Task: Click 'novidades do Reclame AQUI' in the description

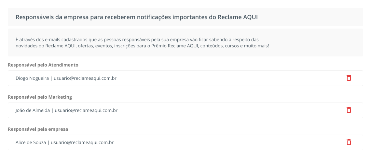Action: point(46,46)
